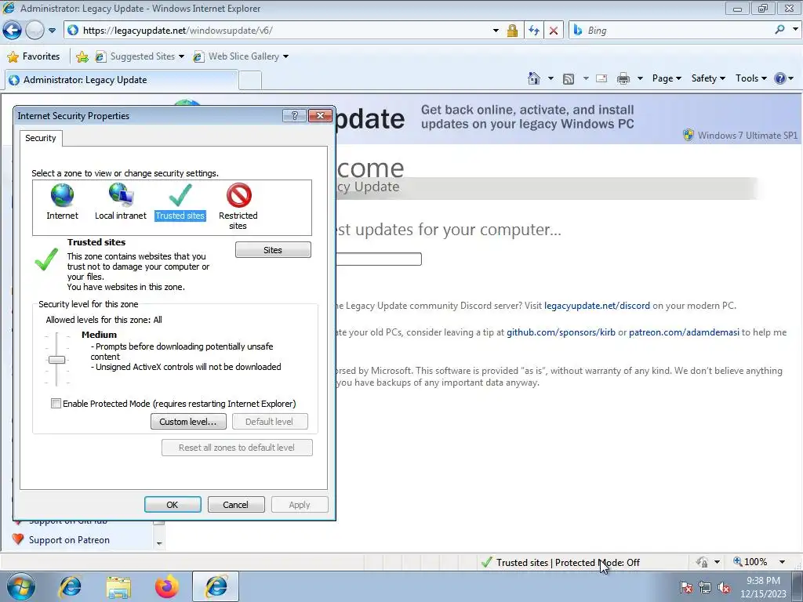Viewport: 803px width, 602px height.
Task: Click the Home icon in command bar
Action: (533, 78)
